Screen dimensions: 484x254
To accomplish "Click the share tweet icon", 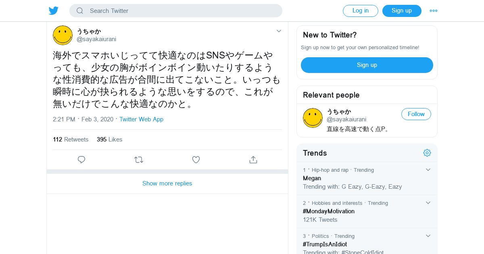I will click(253, 160).
